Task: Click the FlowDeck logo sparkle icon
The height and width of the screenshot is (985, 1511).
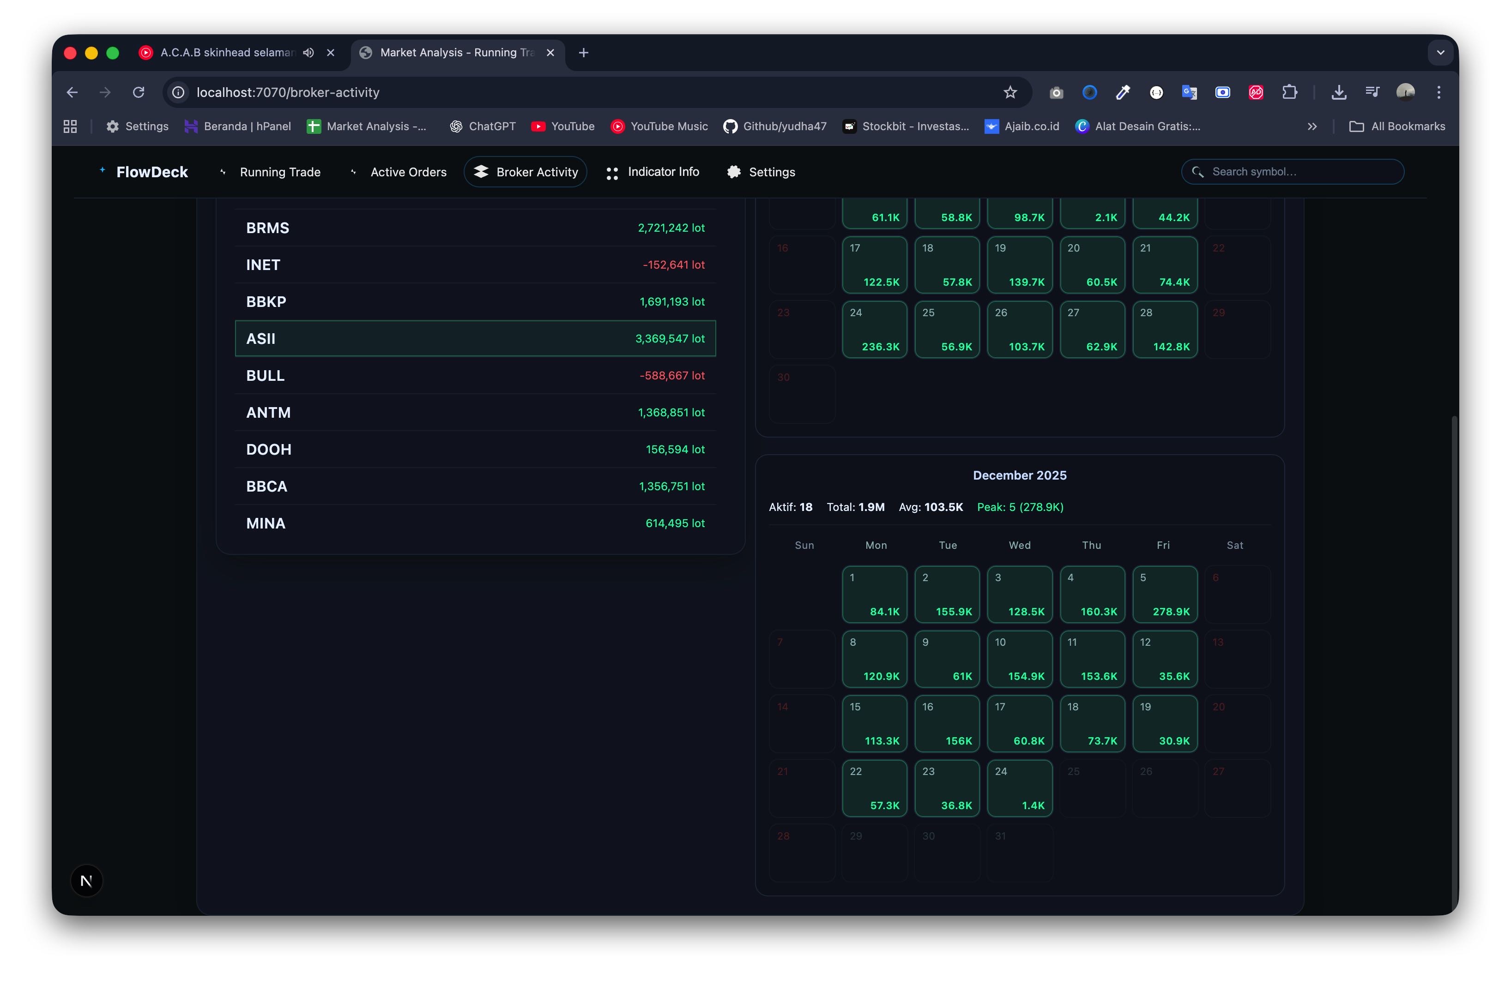Action: point(102,170)
